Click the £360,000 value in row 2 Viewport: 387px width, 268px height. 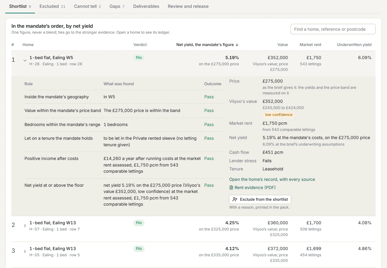(278, 223)
